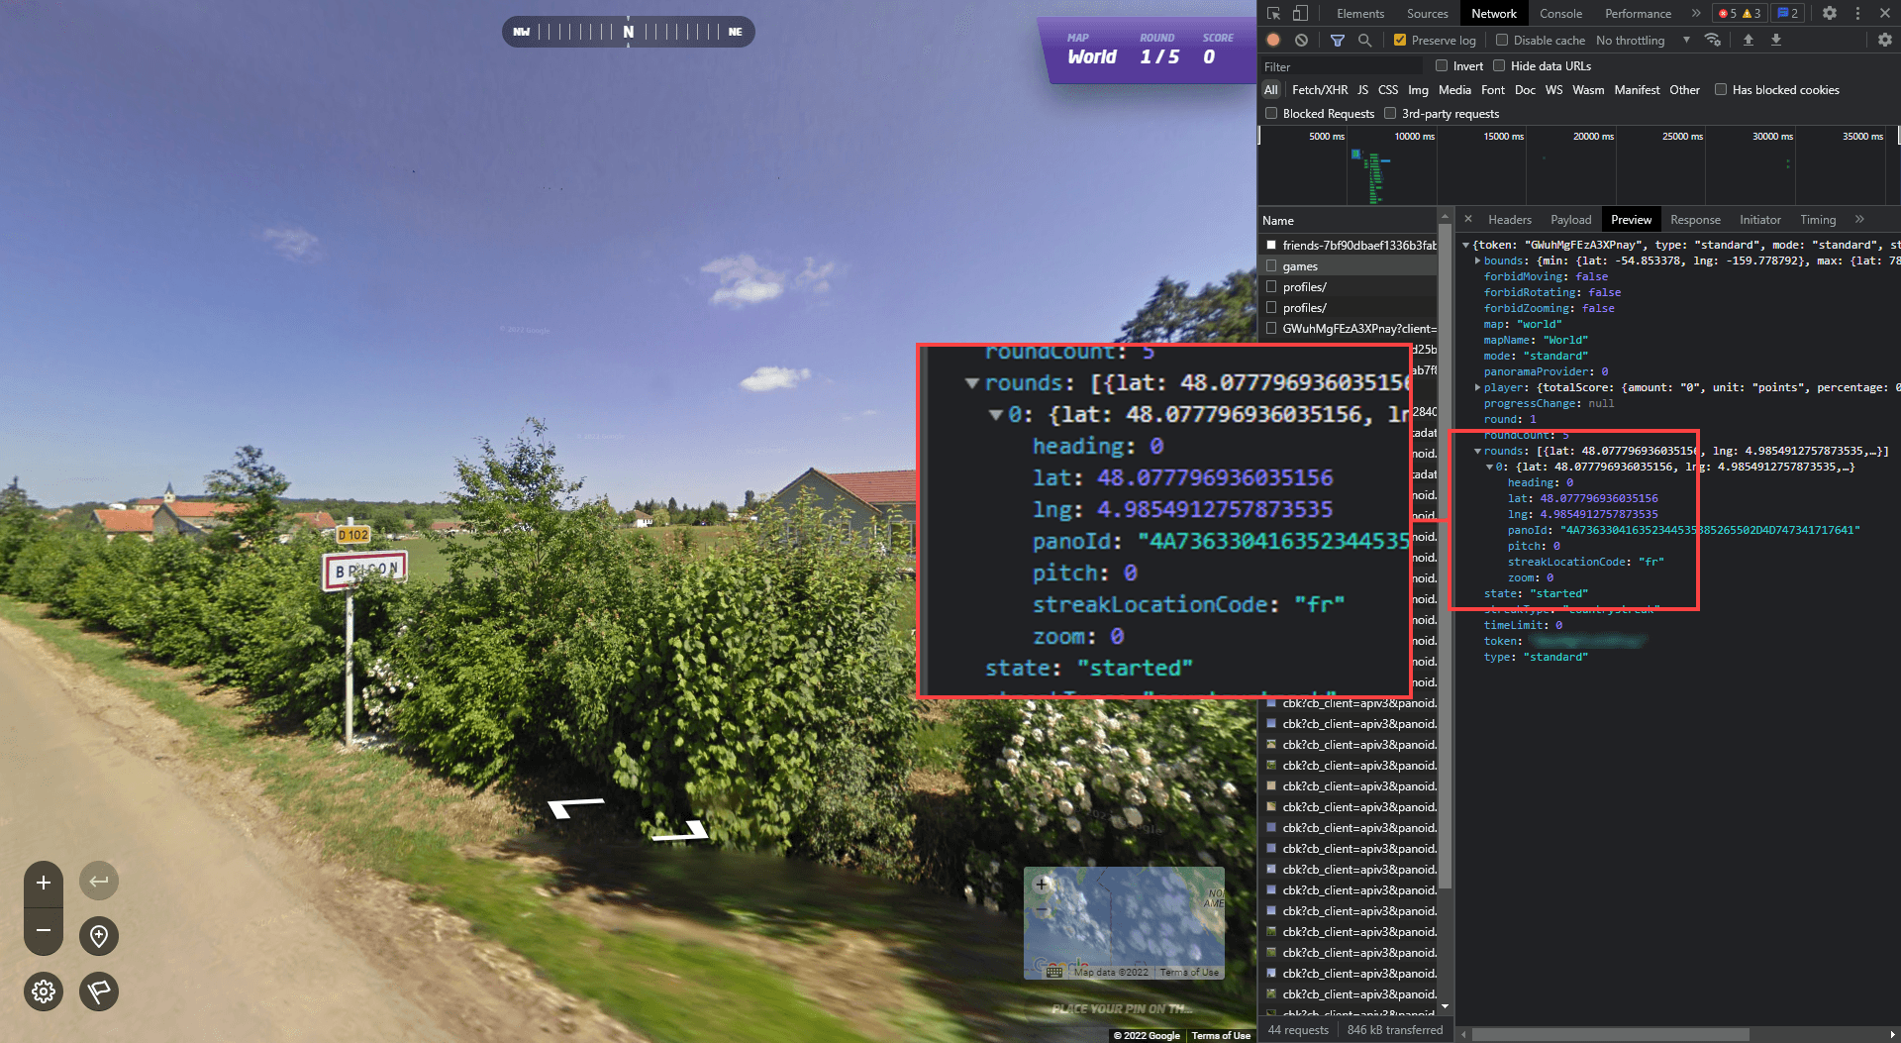Enable Blocked Requests checkbox
Viewport: 1901px width, 1043px height.
tap(1271, 114)
